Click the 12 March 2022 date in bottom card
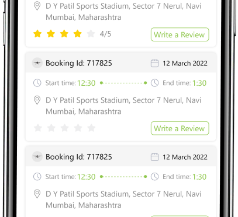 [185, 157]
